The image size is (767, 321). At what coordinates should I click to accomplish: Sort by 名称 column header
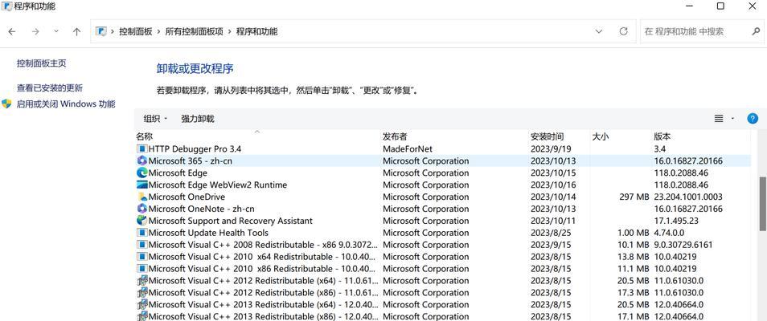144,136
